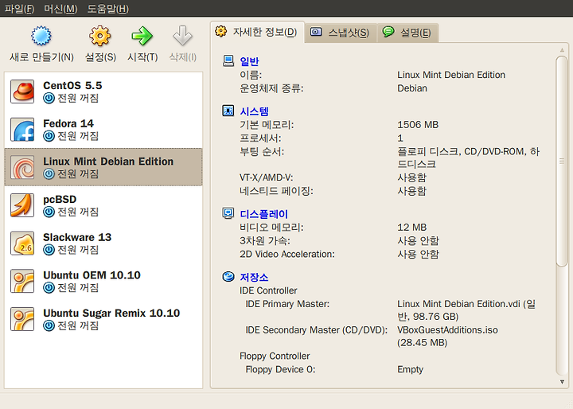The height and width of the screenshot is (409, 573).
Task: Click the greyed 삭제(I) down arrow icon
Action: pos(182,36)
